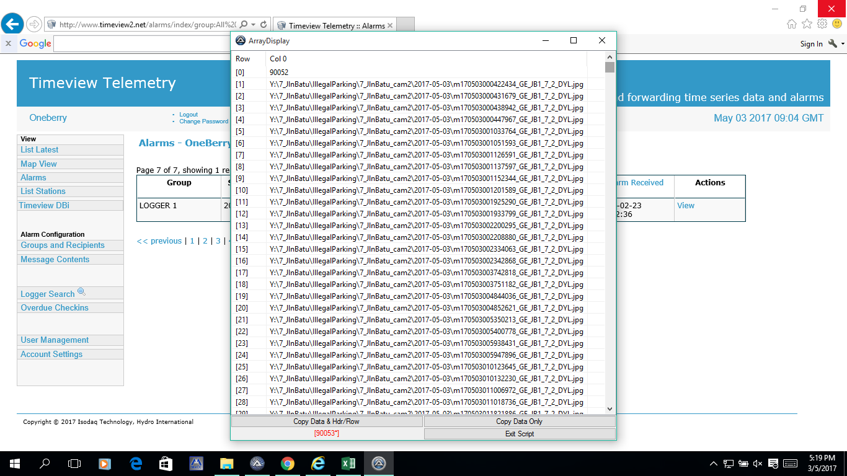Click the Change Password link
The height and width of the screenshot is (476, 847).
pos(203,121)
